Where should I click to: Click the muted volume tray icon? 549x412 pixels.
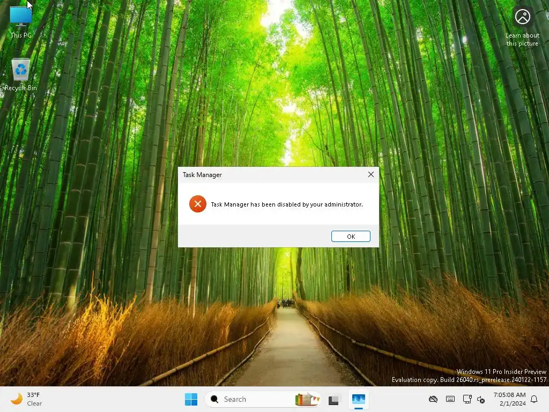pos(481,399)
